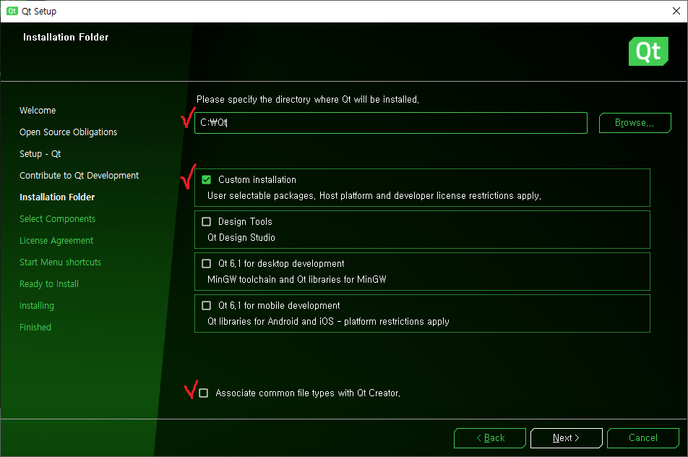The height and width of the screenshot is (457, 688).
Task: Click the Qt Setup title bar icon
Action: (12, 11)
